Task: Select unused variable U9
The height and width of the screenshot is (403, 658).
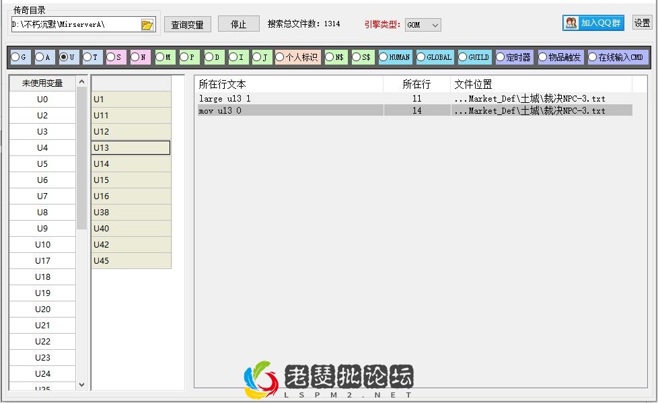Action: 42,229
